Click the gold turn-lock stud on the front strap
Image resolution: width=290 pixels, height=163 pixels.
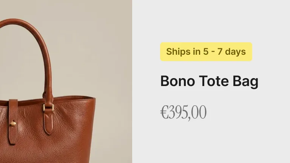point(13,123)
